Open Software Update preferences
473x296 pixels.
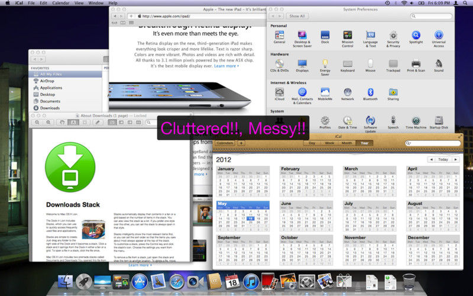point(371,124)
